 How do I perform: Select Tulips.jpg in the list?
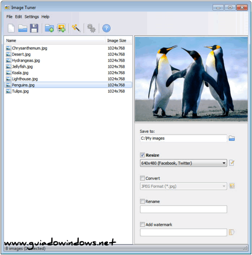coord(68,91)
